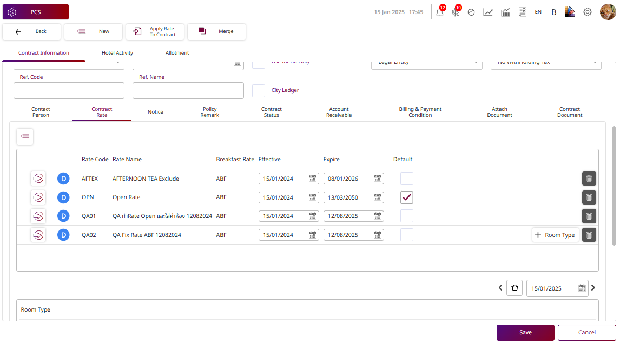Click the home icon beside date navigator
The image size is (620, 343).
click(515, 288)
